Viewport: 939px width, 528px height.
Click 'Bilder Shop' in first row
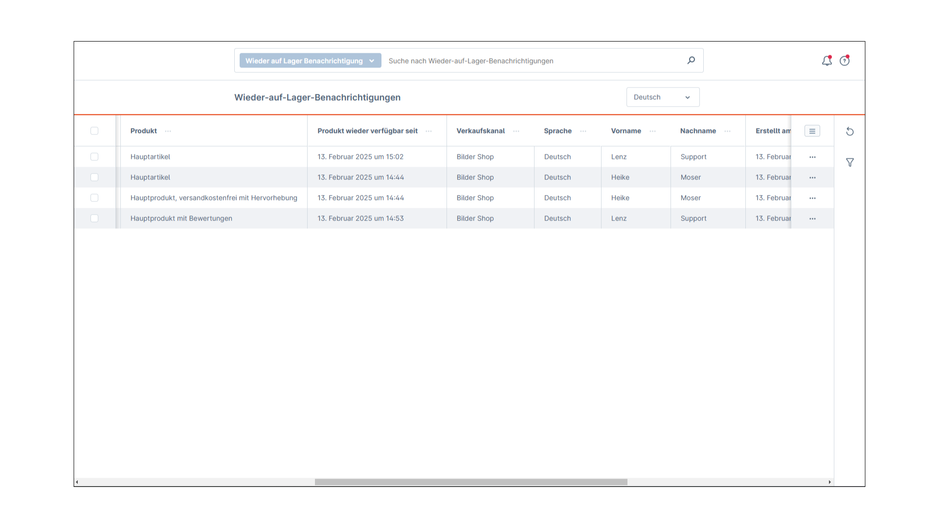coord(475,156)
